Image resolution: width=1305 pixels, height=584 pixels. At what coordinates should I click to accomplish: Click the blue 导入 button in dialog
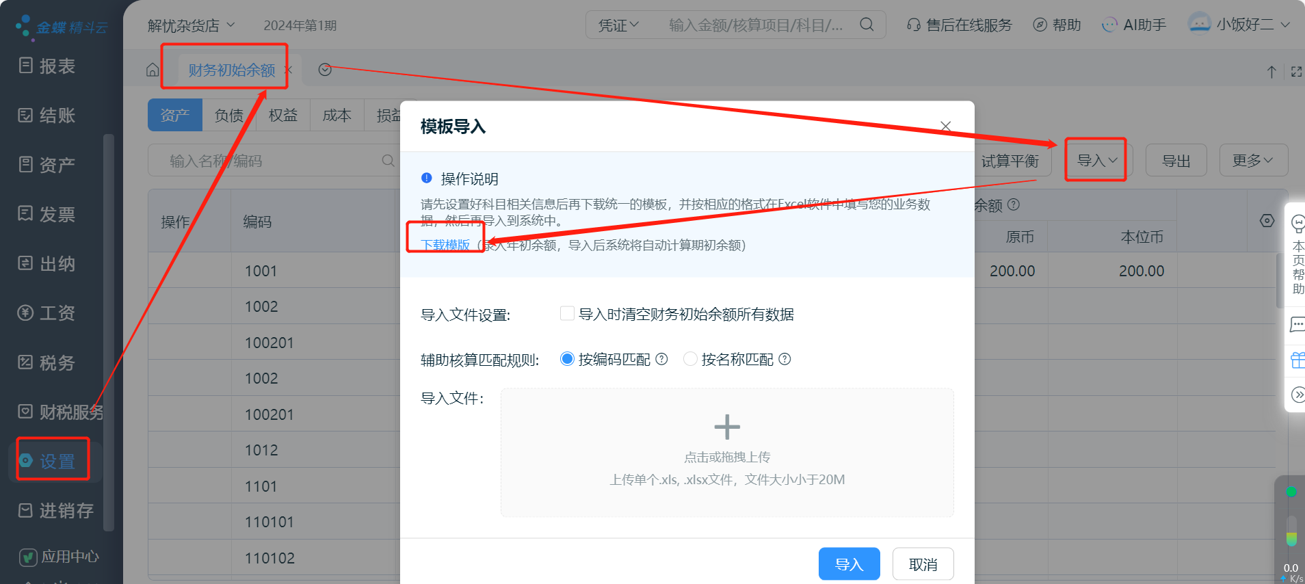point(849,564)
